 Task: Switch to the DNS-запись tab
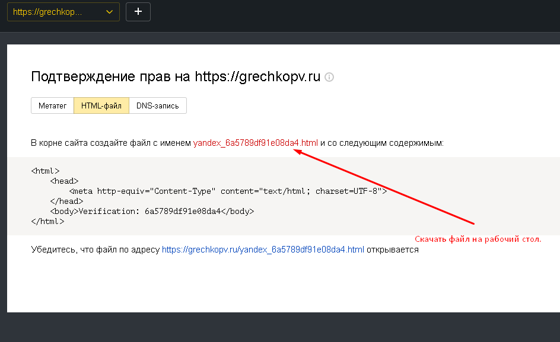pos(157,106)
